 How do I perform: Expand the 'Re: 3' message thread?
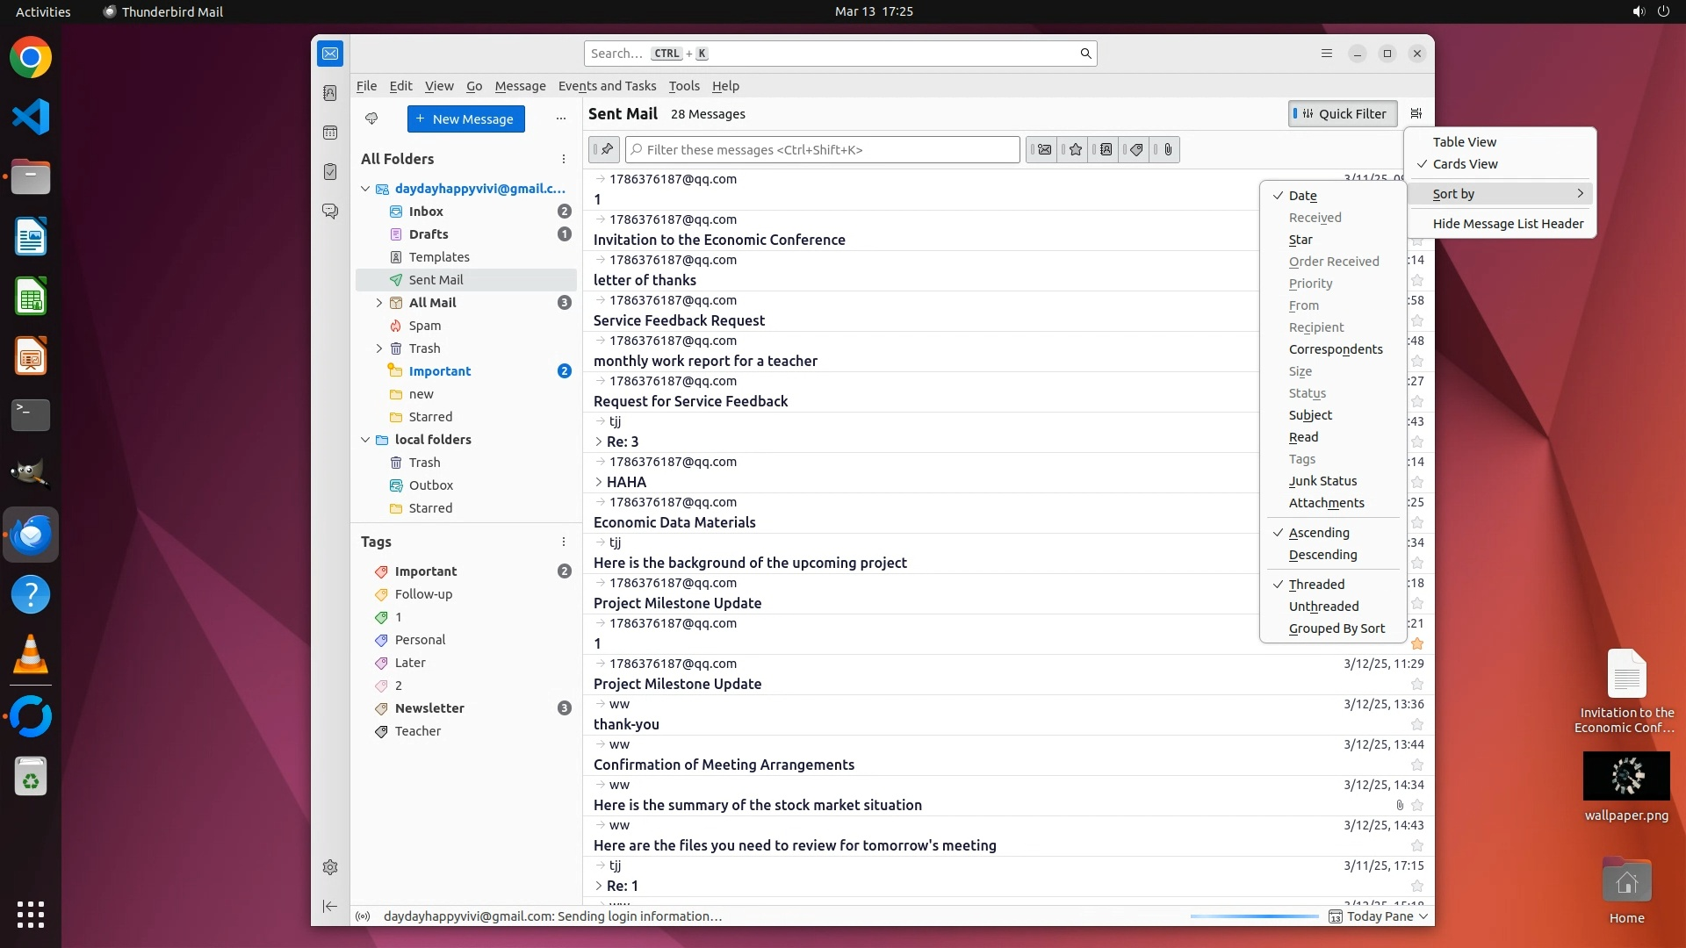(x=599, y=442)
